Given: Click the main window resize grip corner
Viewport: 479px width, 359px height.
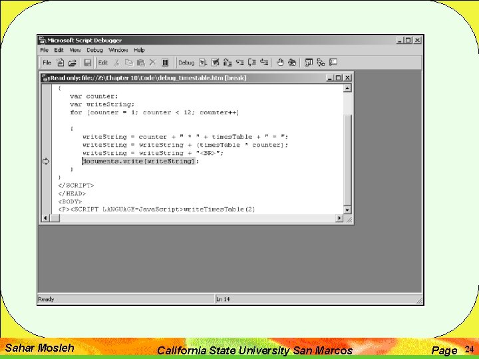Looking at the screenshot, I should (419, 300).
